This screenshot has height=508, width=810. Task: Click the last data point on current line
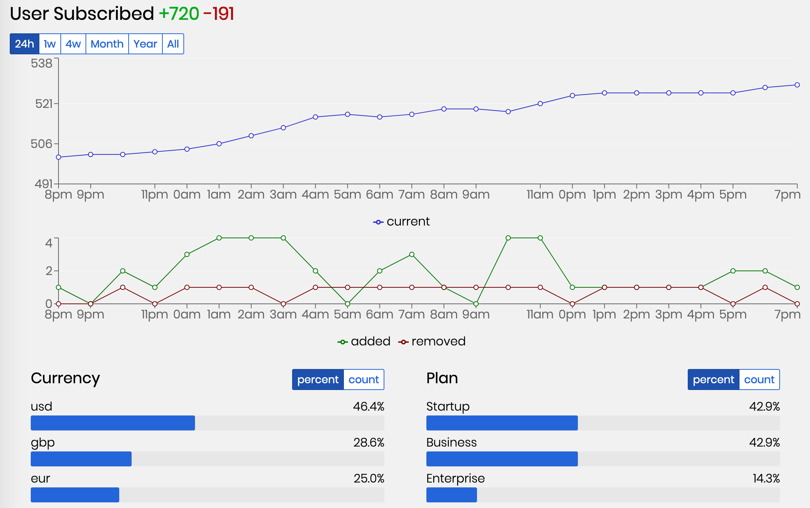coord(797,85)
